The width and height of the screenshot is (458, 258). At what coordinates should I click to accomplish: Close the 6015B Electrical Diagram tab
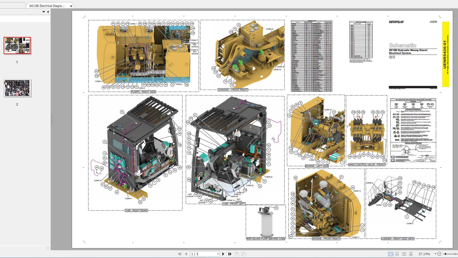(71, 6)
